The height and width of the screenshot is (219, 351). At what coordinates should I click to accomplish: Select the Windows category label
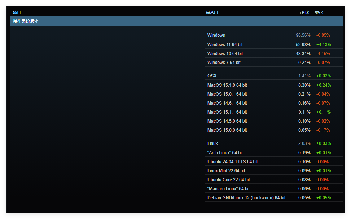pyautogui.click(x=216, y=35)
